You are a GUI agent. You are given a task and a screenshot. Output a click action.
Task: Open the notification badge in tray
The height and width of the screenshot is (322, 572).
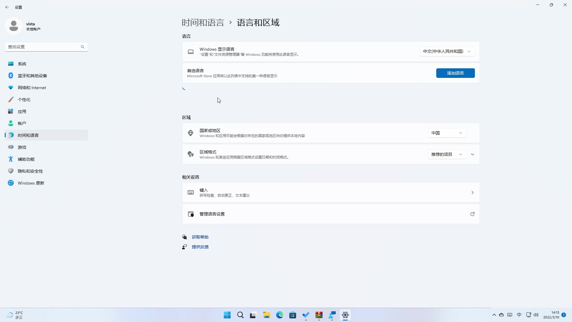coord(564,315)
